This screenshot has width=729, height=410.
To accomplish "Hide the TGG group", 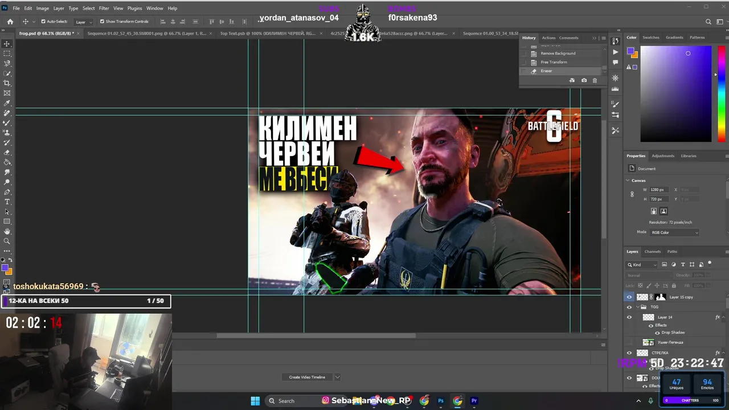I will 629,307.
